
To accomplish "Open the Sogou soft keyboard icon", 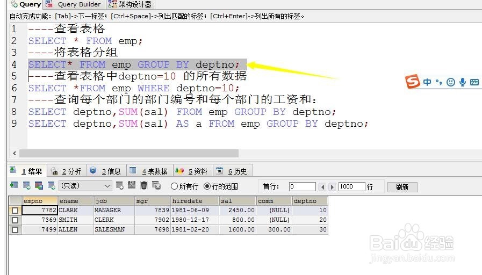I will 474,82.
